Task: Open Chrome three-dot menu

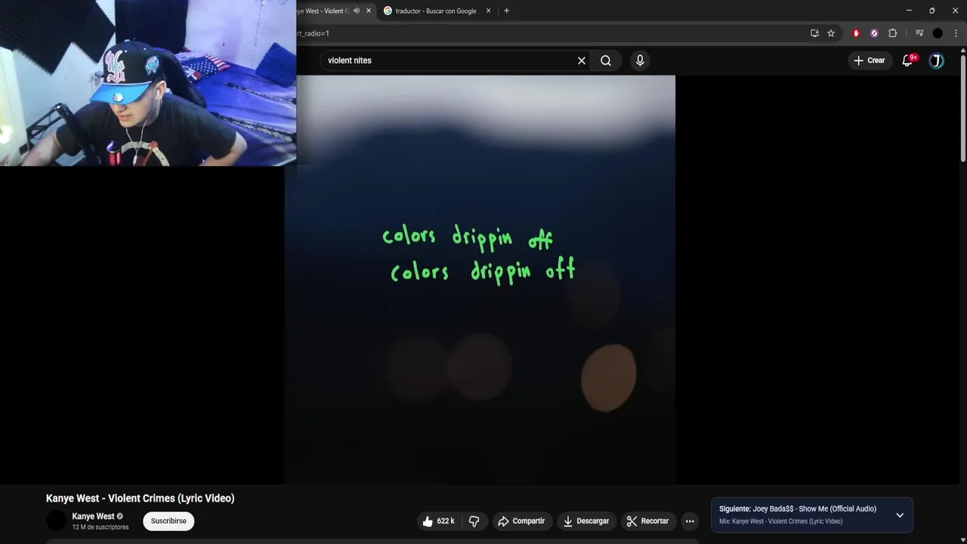Action: click(956, 33)
